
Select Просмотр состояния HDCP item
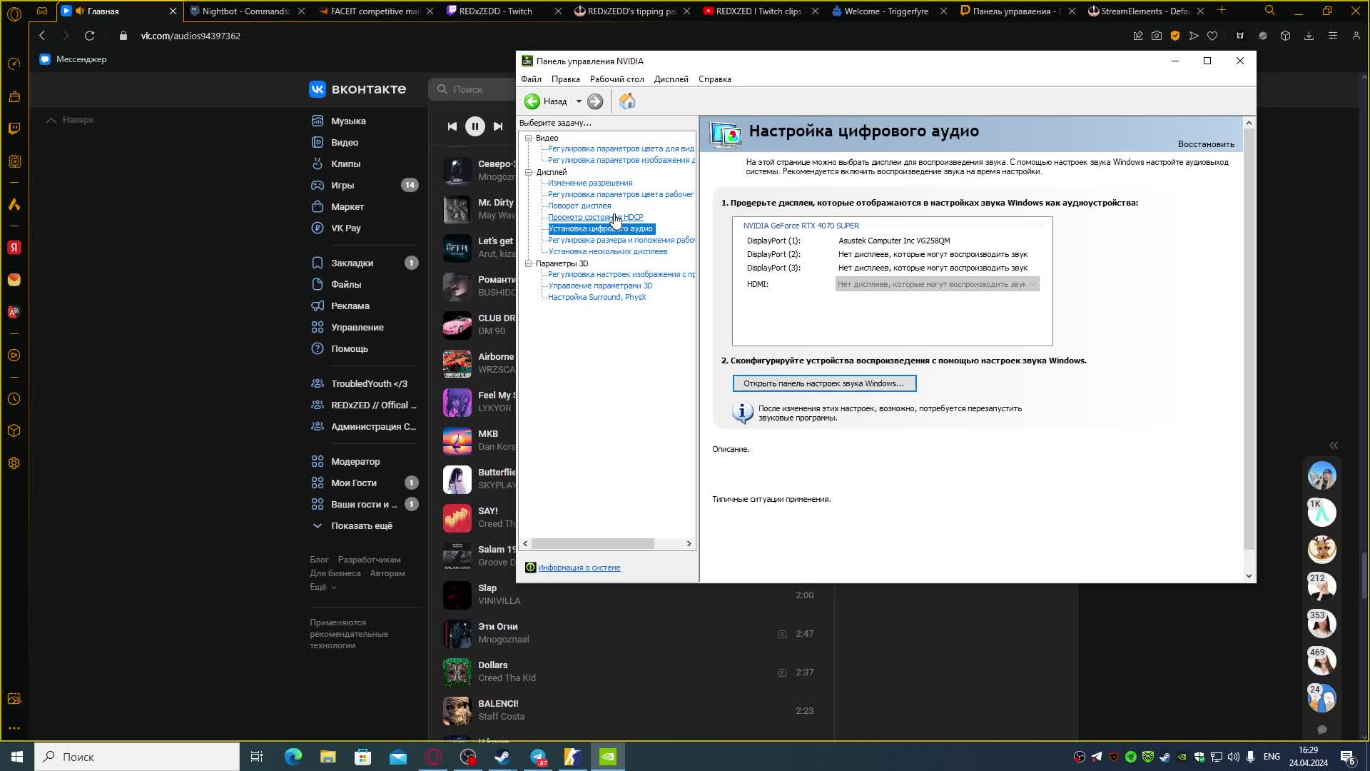(595, 217)
